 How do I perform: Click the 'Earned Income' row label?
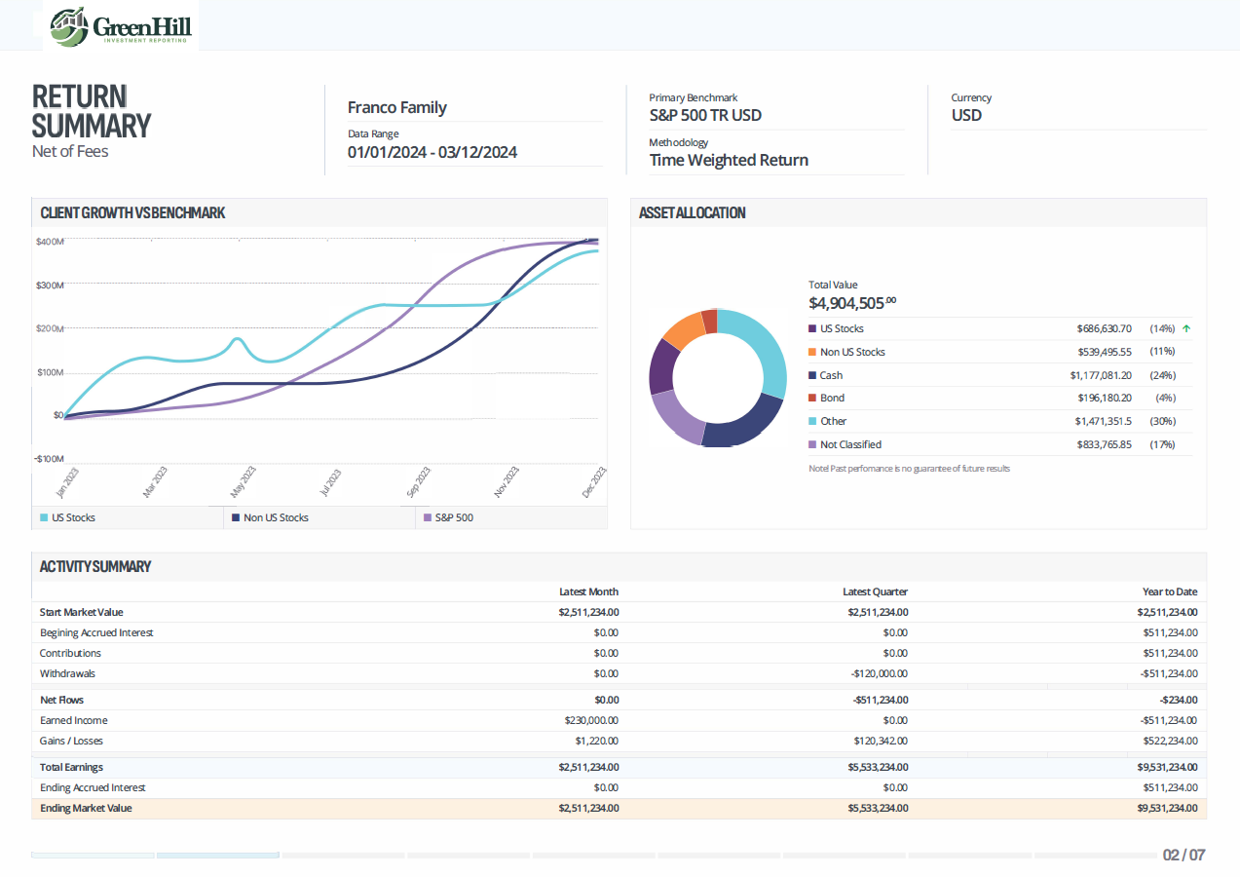(x=74, y=720)
